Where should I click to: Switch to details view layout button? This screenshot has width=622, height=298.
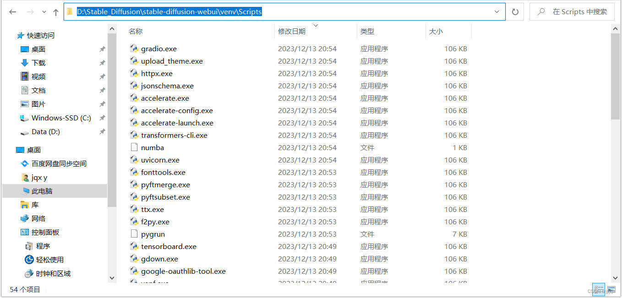coord(599,290)
